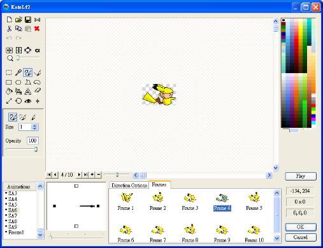The image size is (323, 248).
Task: Click the center/crop arrows icon
Action: 28,50
